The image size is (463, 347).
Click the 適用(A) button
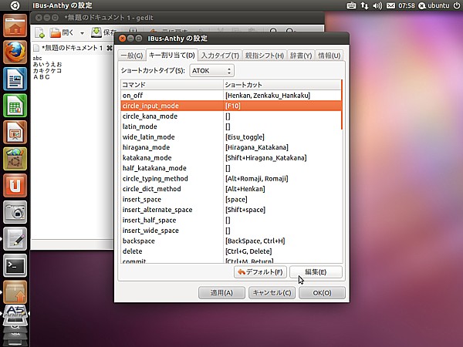pyautogui.click(x=221, y=293)
